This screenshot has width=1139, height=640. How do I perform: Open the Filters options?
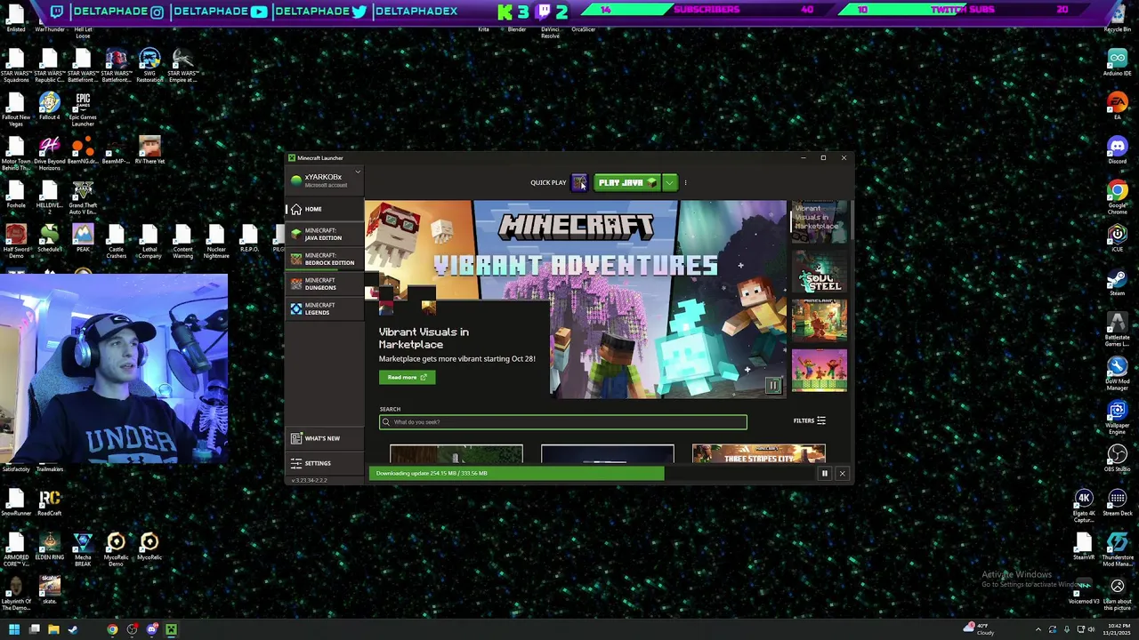point(809,420)
